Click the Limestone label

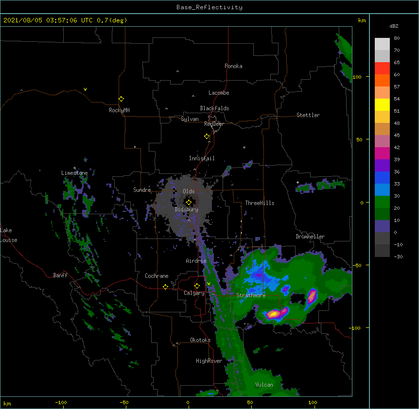74,173
